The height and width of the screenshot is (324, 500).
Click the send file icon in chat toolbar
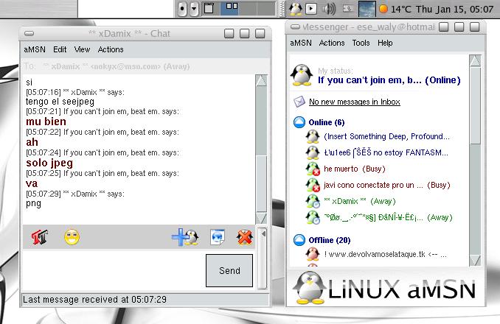point(218,237)
